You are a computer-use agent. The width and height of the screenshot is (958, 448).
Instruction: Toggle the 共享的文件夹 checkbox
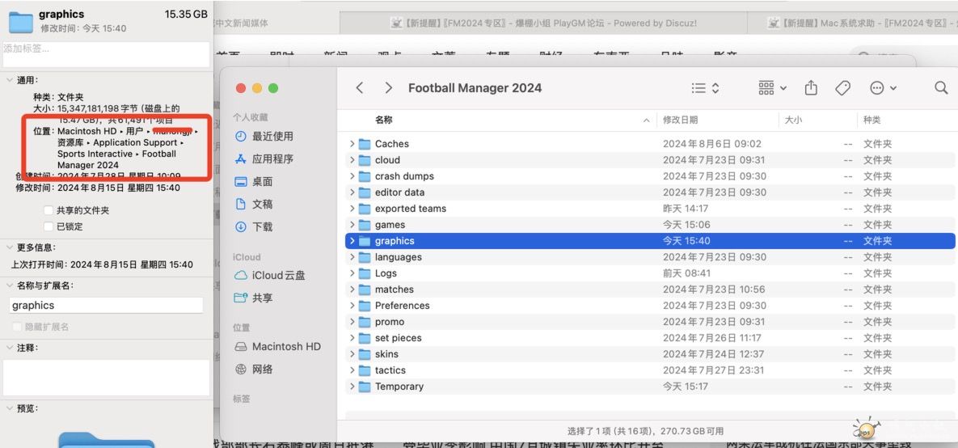click(49, 210)
